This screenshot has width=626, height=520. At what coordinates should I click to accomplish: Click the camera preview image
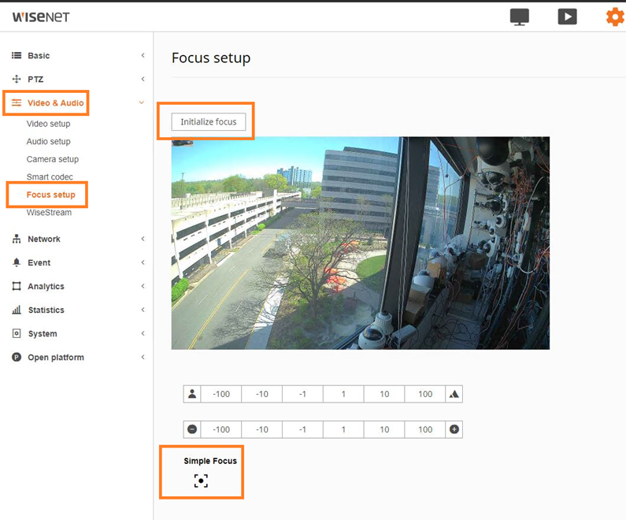point(360,243)
